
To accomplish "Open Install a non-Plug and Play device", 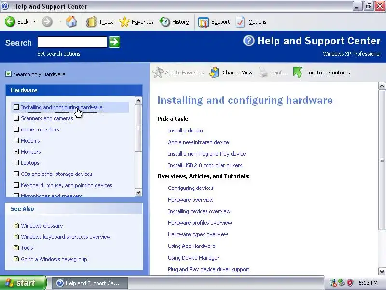I will (207, 154).
